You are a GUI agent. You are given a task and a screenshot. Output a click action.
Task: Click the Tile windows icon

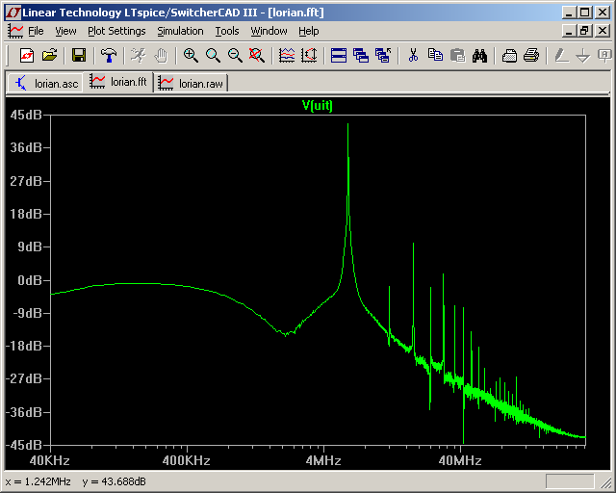tap(339, 56)
